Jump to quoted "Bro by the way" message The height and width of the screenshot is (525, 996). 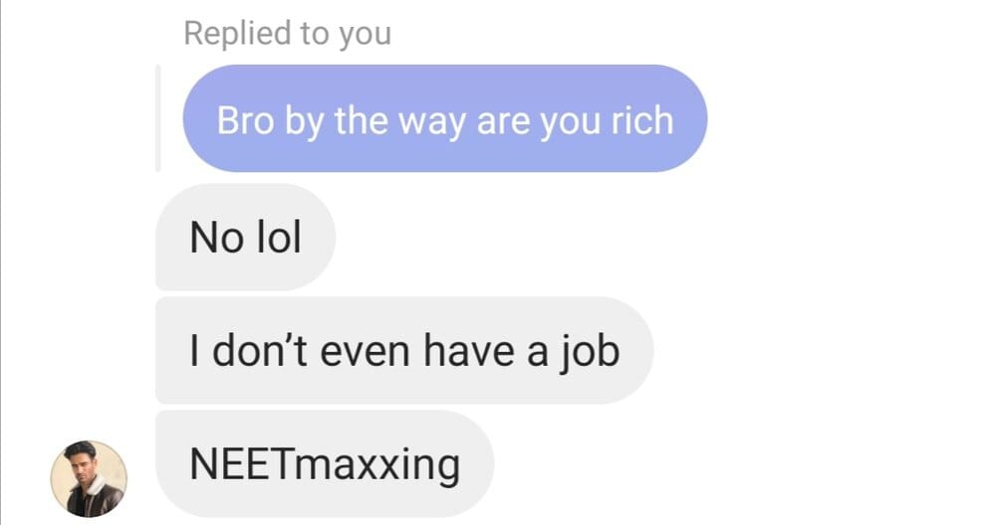[444, 118]
